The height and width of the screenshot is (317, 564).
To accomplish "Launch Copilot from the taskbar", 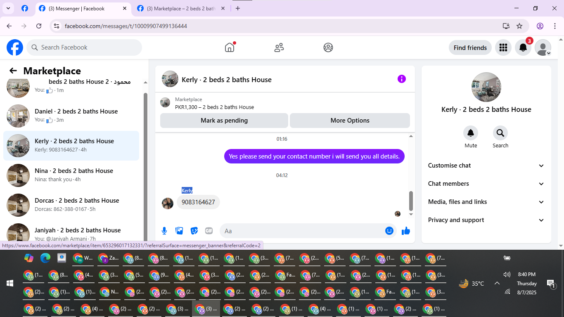I will coord(28,258).
